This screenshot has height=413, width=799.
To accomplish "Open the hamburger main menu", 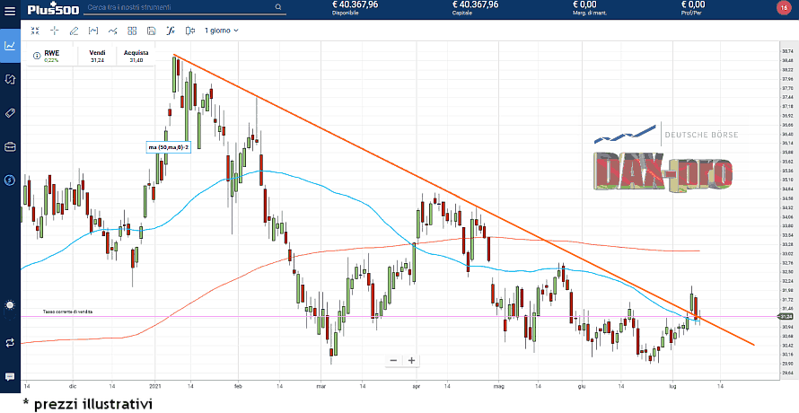I will 10,10.
